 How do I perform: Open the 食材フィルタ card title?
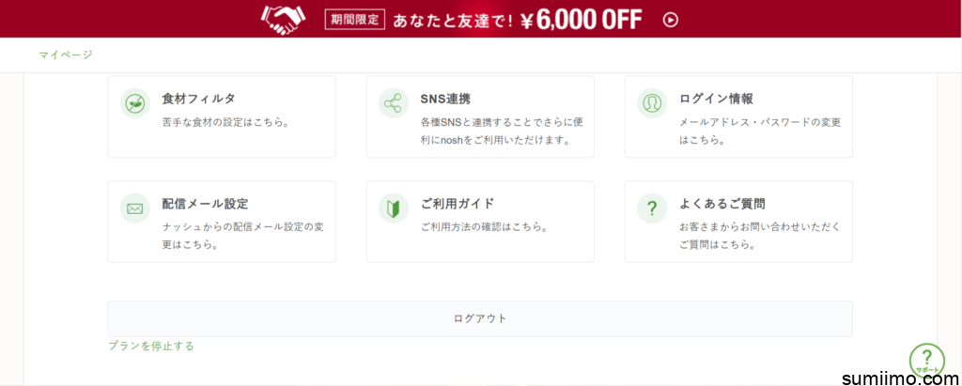(198, 99)
